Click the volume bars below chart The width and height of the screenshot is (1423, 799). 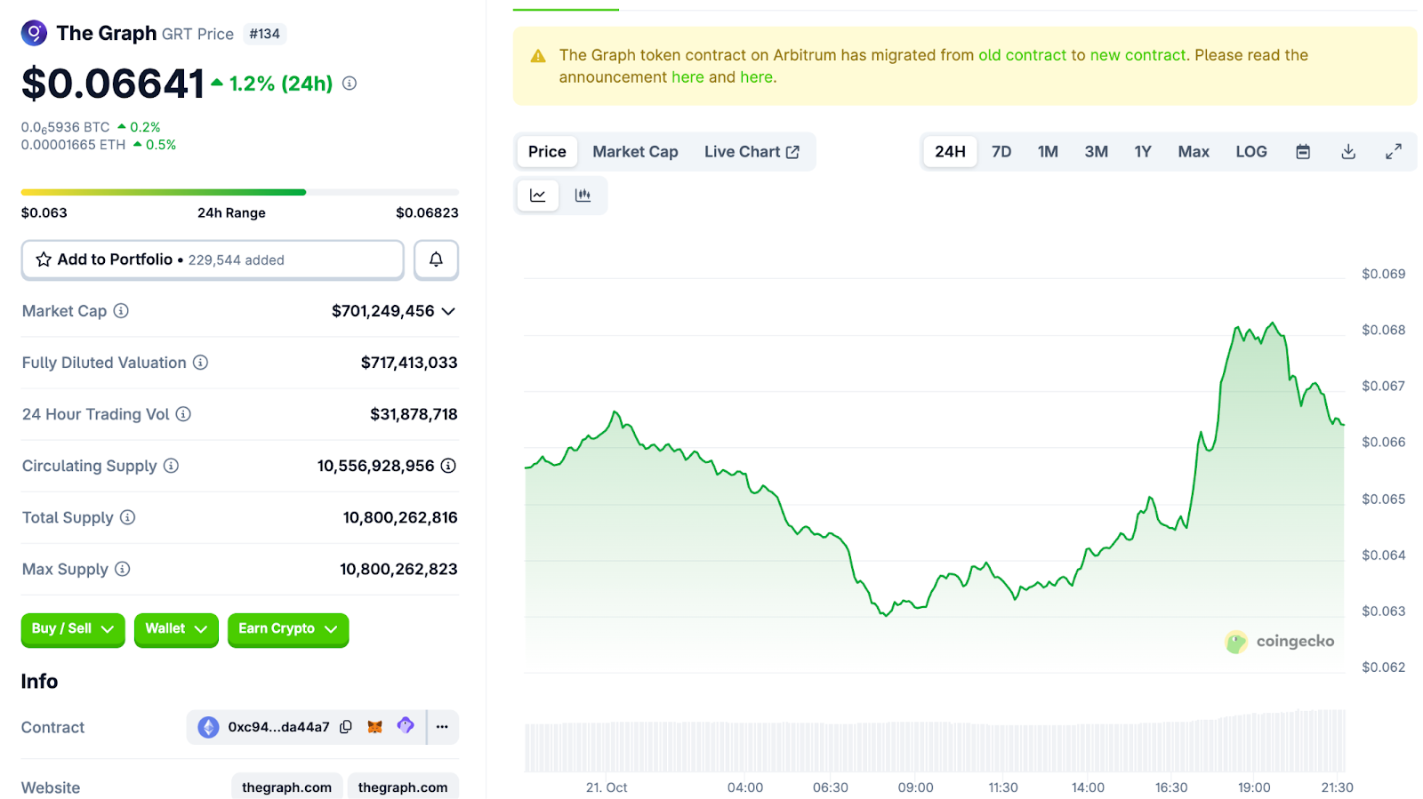point(935,742)
